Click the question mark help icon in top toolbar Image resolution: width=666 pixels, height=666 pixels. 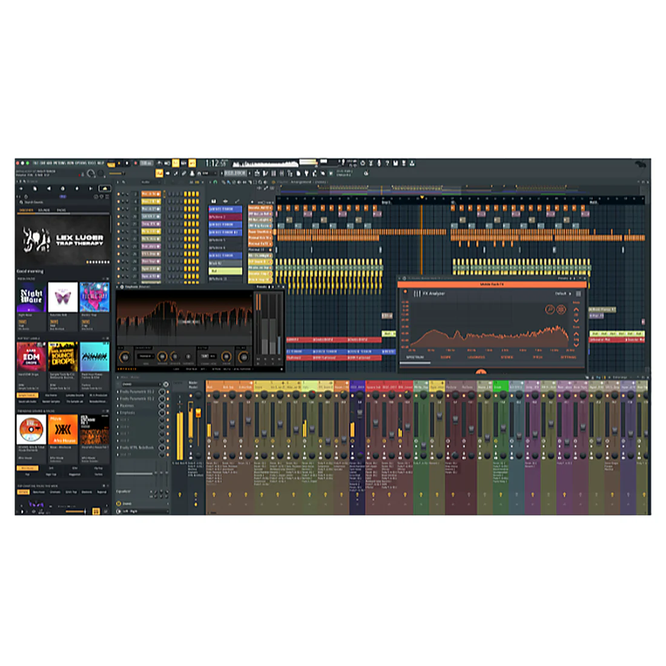point(387,163)
